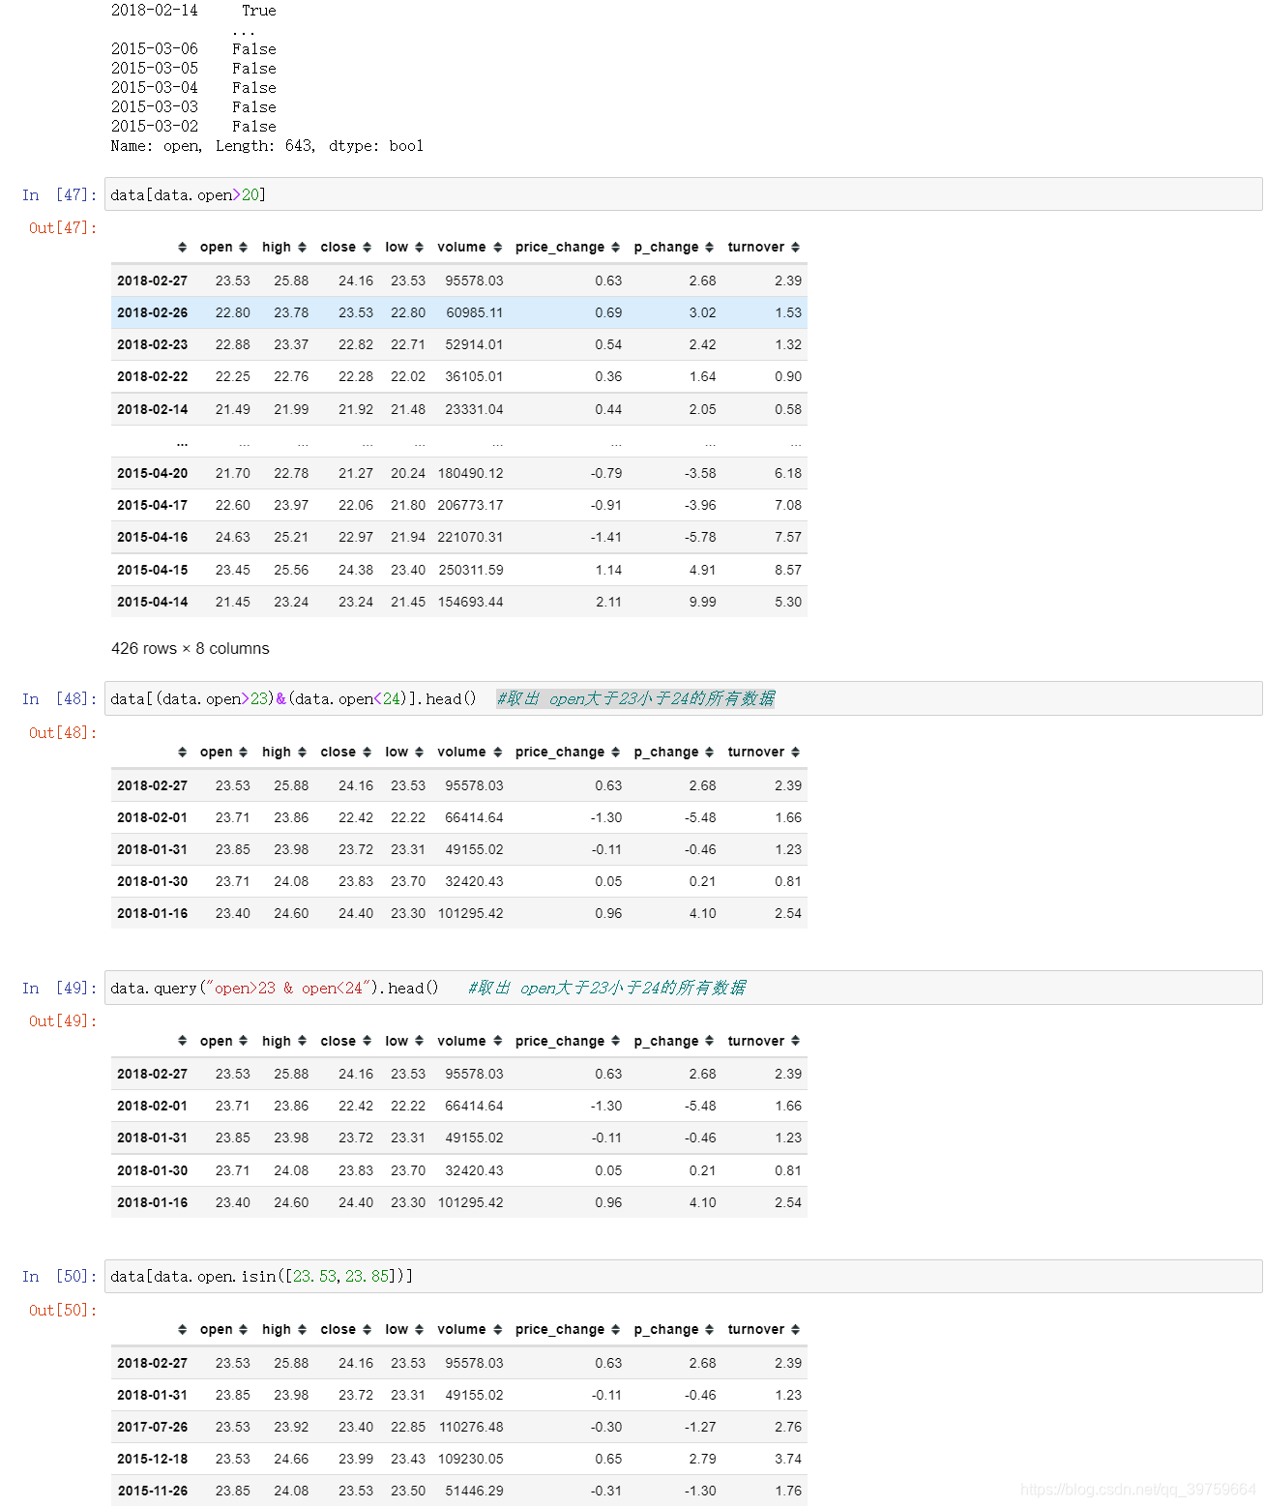Sort by volume column in Out[50] table
Screen dimensions: 1265x1507
pos(497,1330)
